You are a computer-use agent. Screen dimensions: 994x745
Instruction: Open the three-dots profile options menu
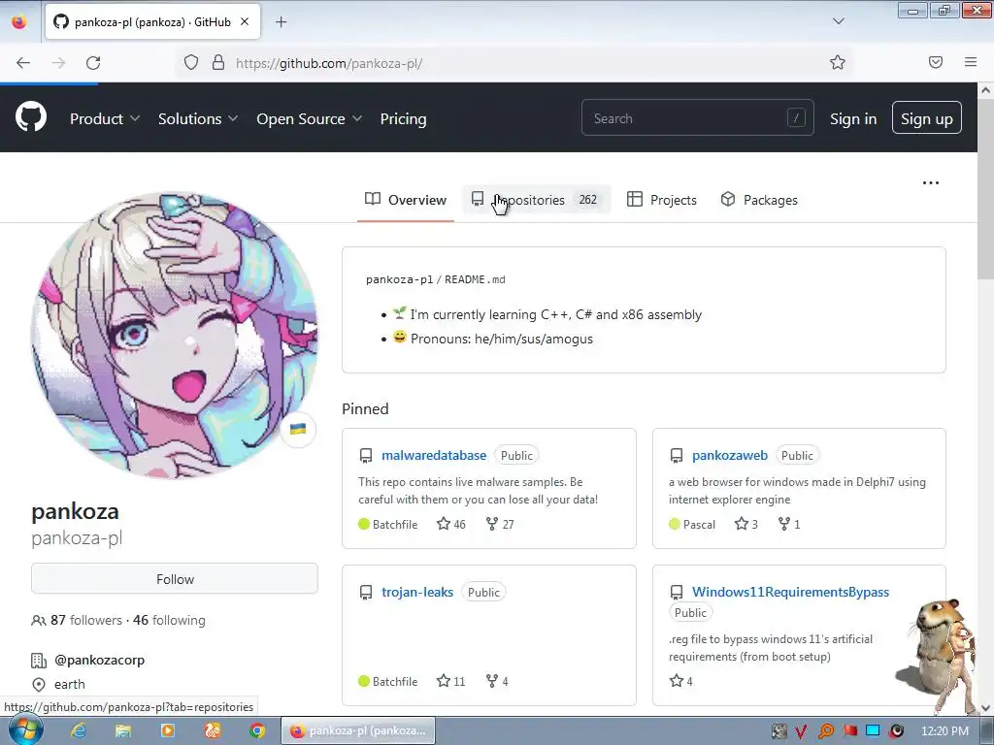(931, 182)
